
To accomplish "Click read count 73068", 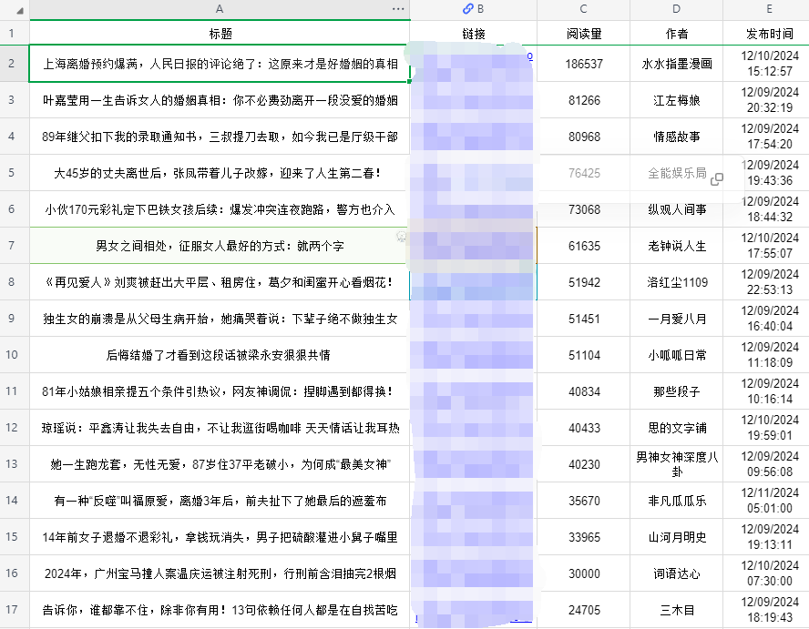I will click(x=584, y=209).
